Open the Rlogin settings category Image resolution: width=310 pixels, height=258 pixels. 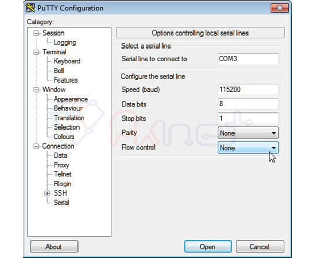(x=63, y=184)
